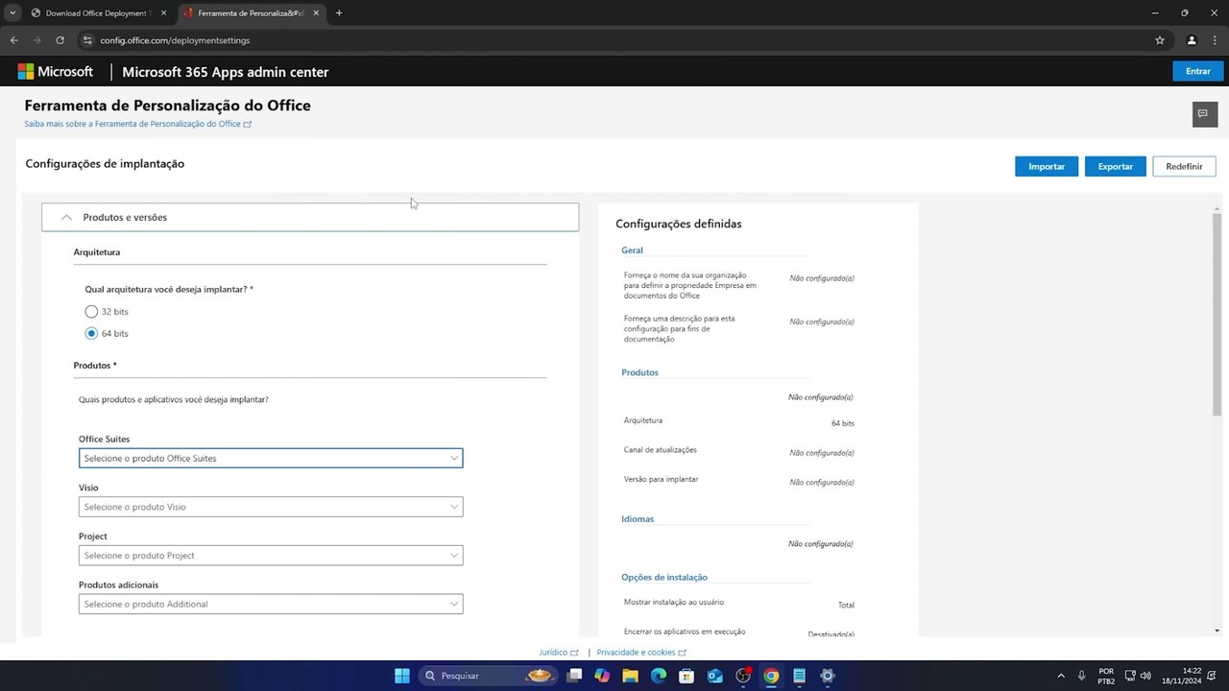Click the right-hand page scrollbar thumb
Viewport: 1229px width, 691px height.
1217,314
